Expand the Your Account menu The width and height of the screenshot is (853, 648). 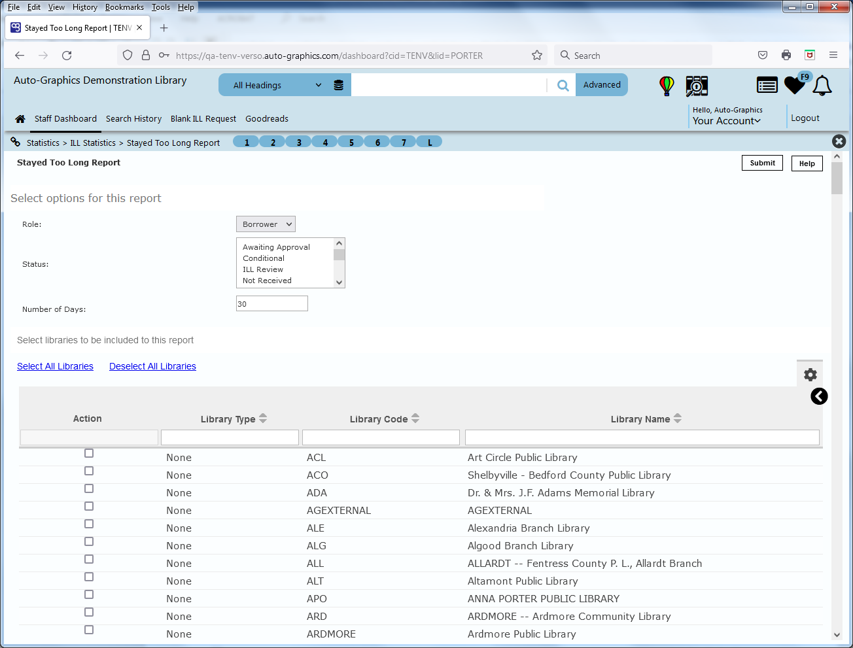coord(727,121)
